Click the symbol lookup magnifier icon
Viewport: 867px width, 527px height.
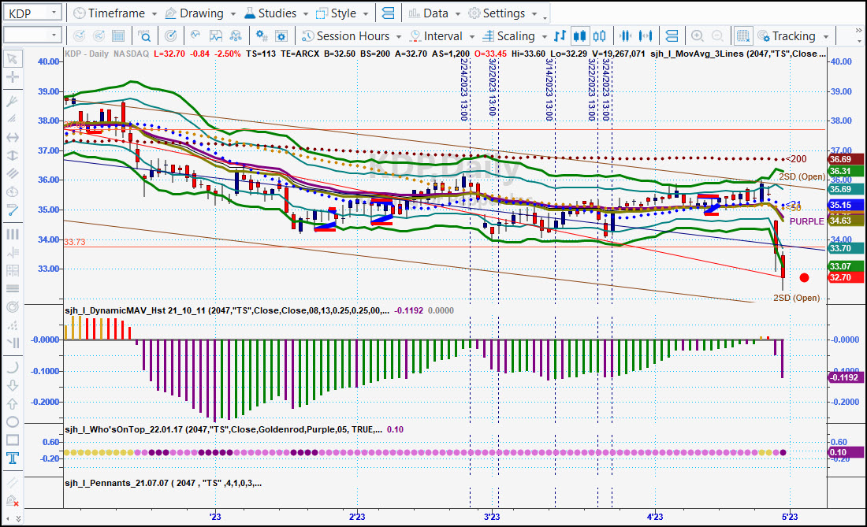coord(144,36)
